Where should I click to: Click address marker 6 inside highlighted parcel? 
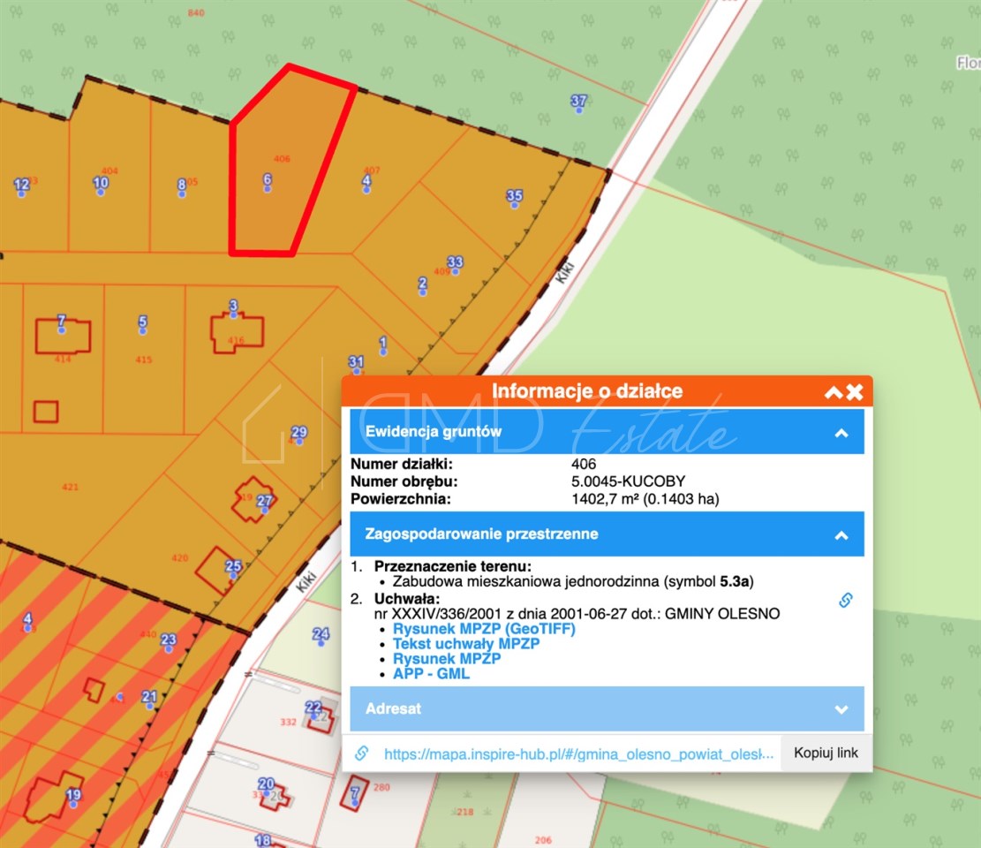pyautogui.click(x=267, y=180)
